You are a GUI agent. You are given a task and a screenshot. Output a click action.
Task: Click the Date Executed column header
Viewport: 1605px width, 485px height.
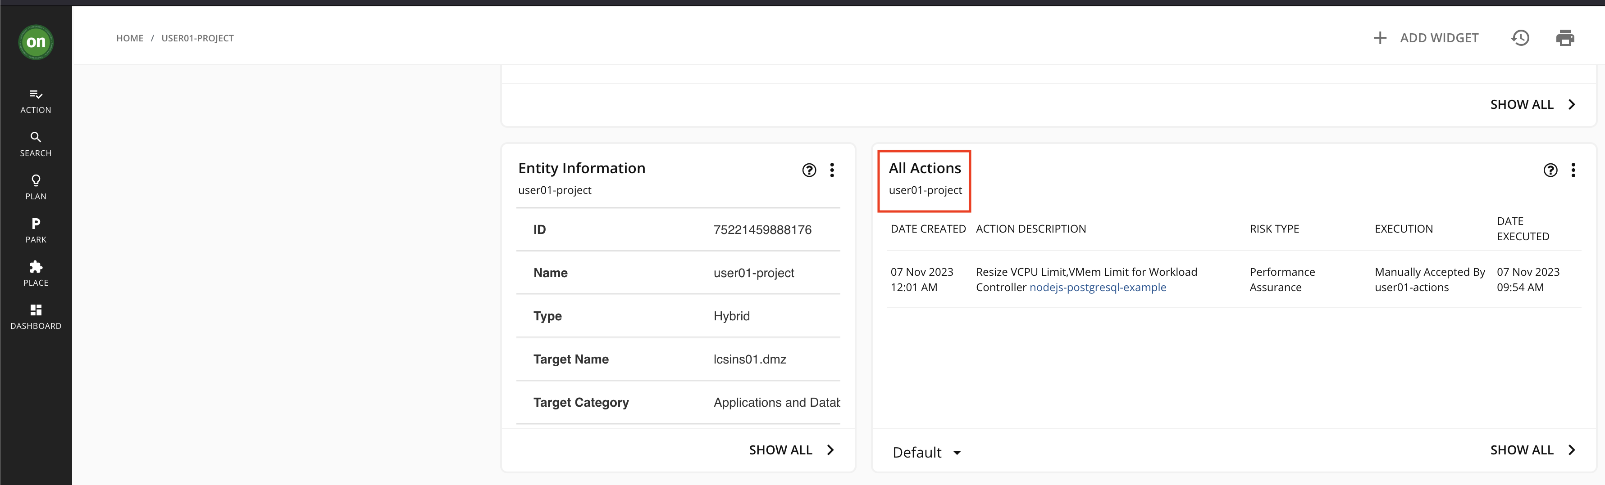tap(1523, 229)
